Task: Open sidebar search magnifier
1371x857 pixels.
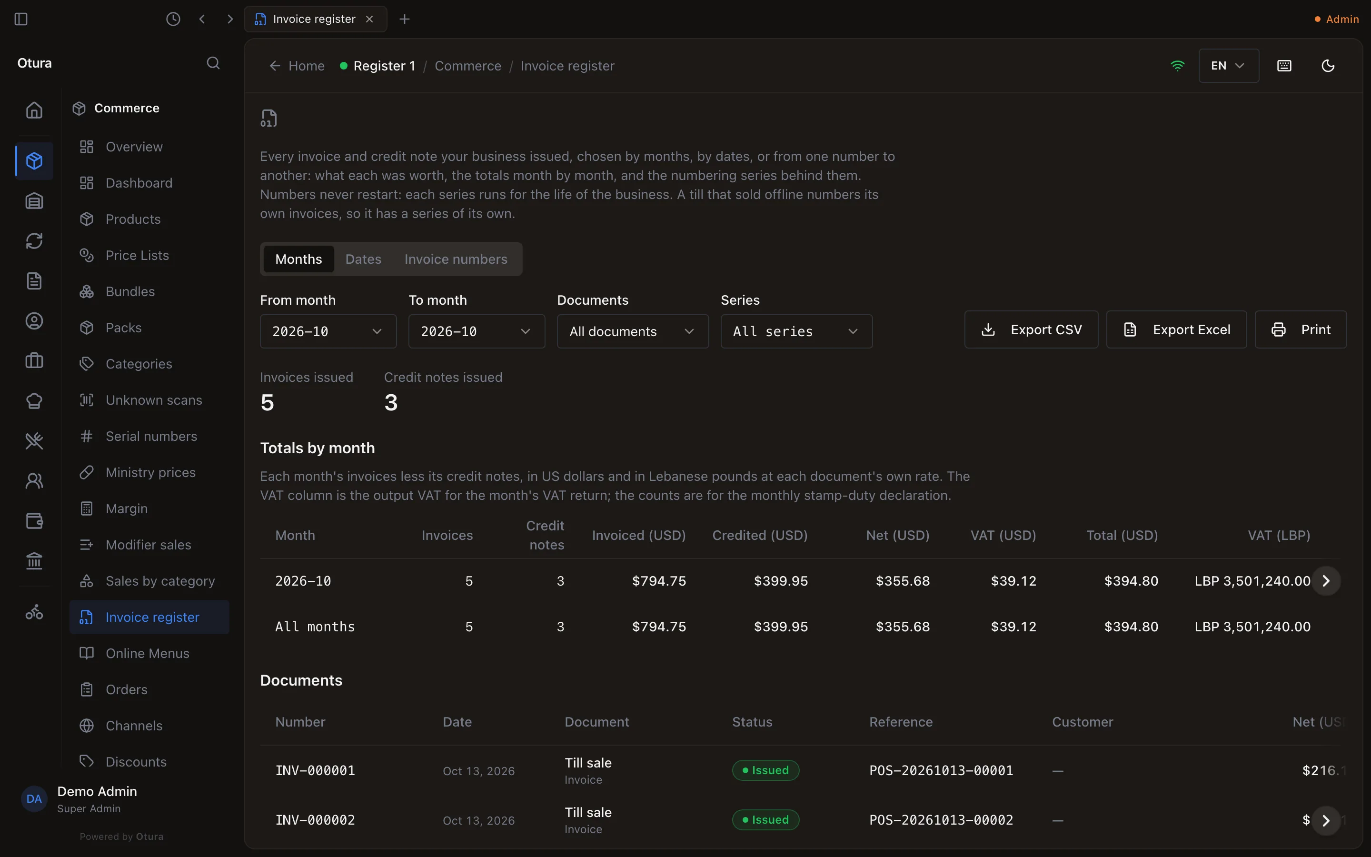Action: [x=213, y=63]
